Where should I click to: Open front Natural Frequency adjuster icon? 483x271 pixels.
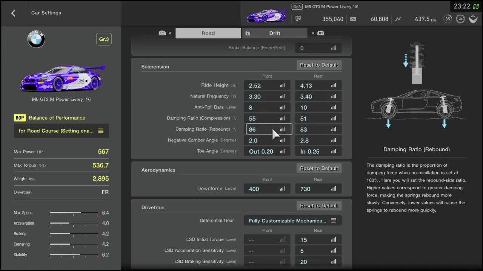pyautogui.click(x=282, y=96)
